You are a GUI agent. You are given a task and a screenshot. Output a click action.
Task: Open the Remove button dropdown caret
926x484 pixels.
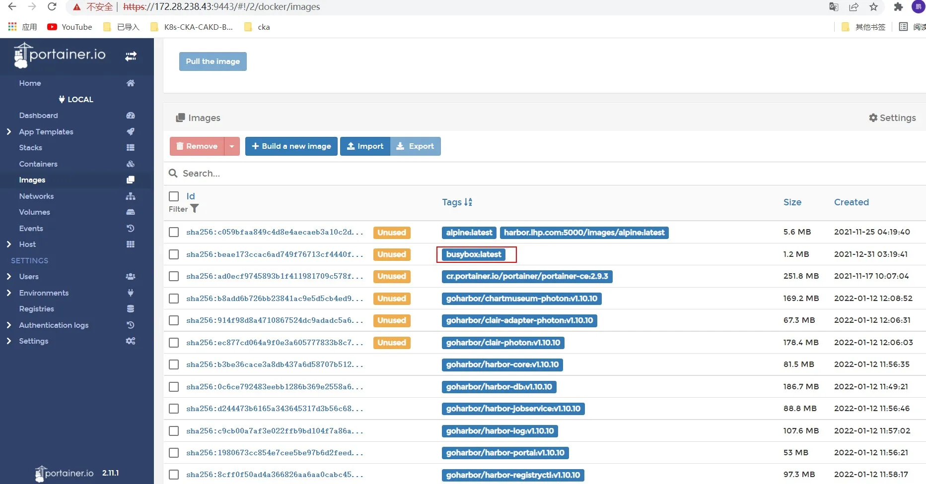click(x=232, y=146)
